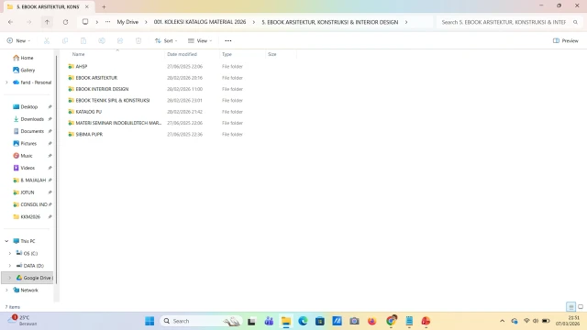Show hidden system tray icons

pyautogui.click(x=502, y=321)
